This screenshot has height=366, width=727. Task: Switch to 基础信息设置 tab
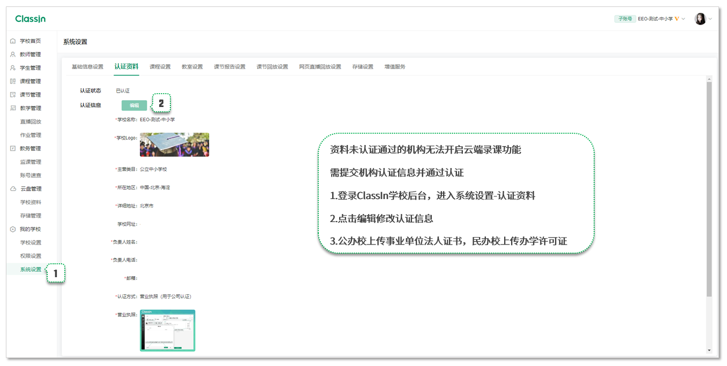pyautogui.click(x=87, y=67)
